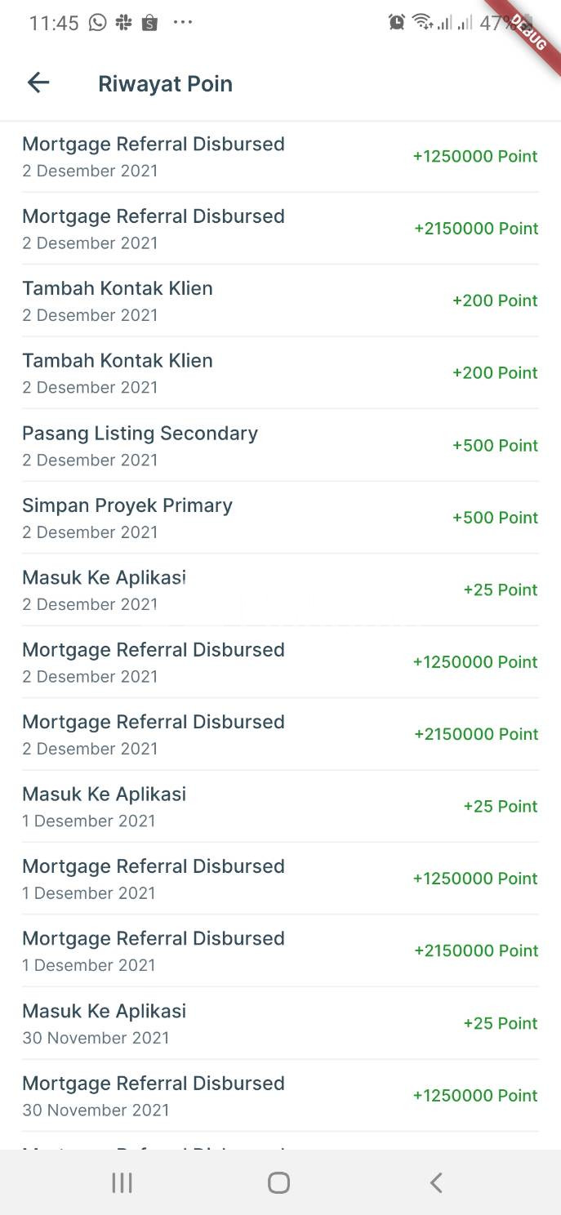Tap the WhatsApp notification icon in status bar
The width and height of the screenshot is (561, 1215).
coord(98,22)
